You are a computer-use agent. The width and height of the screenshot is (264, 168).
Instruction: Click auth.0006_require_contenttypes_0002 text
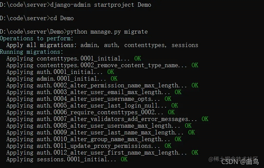pyautogui.click(x=96, y=112)
